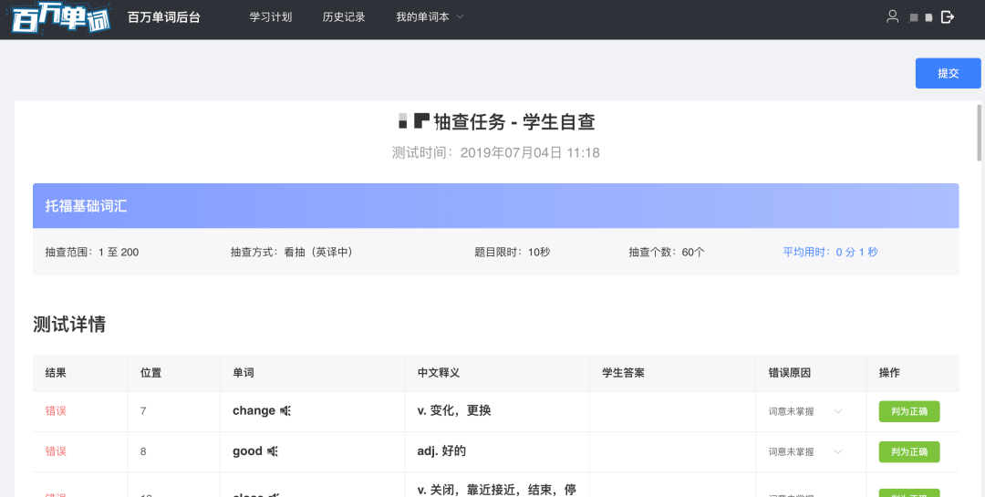This screenshot has height=497, width=985.
Task: Play pronunciation audio for the word good
Action: (x=272, y=451)
